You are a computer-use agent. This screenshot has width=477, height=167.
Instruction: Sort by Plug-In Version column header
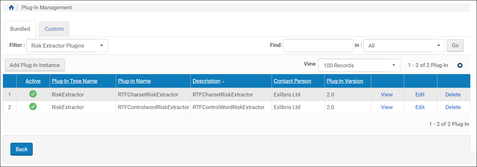(345, 81)
